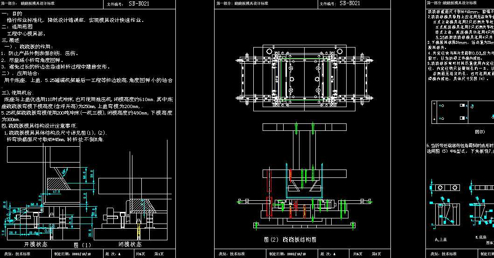Click the "0.8" dimension value

52,226
